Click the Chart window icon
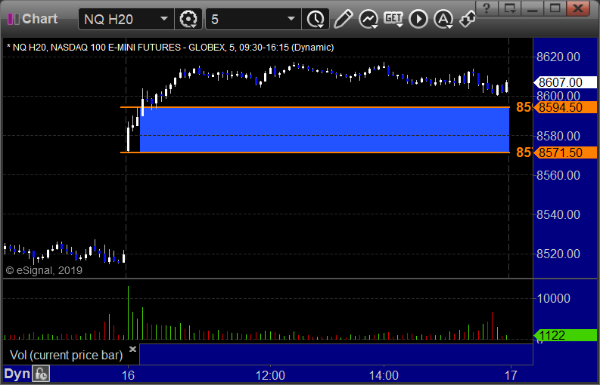 (x=13, y=19)
